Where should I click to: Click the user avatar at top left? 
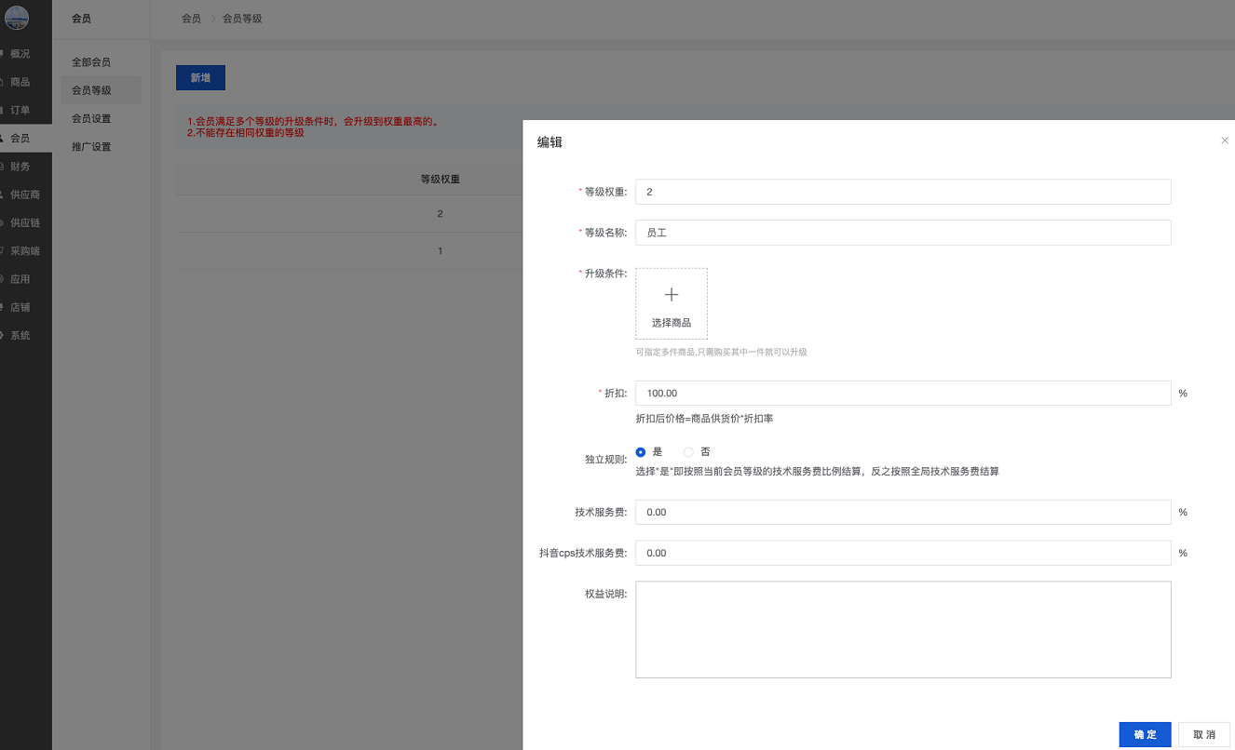(x=17, y=17)
